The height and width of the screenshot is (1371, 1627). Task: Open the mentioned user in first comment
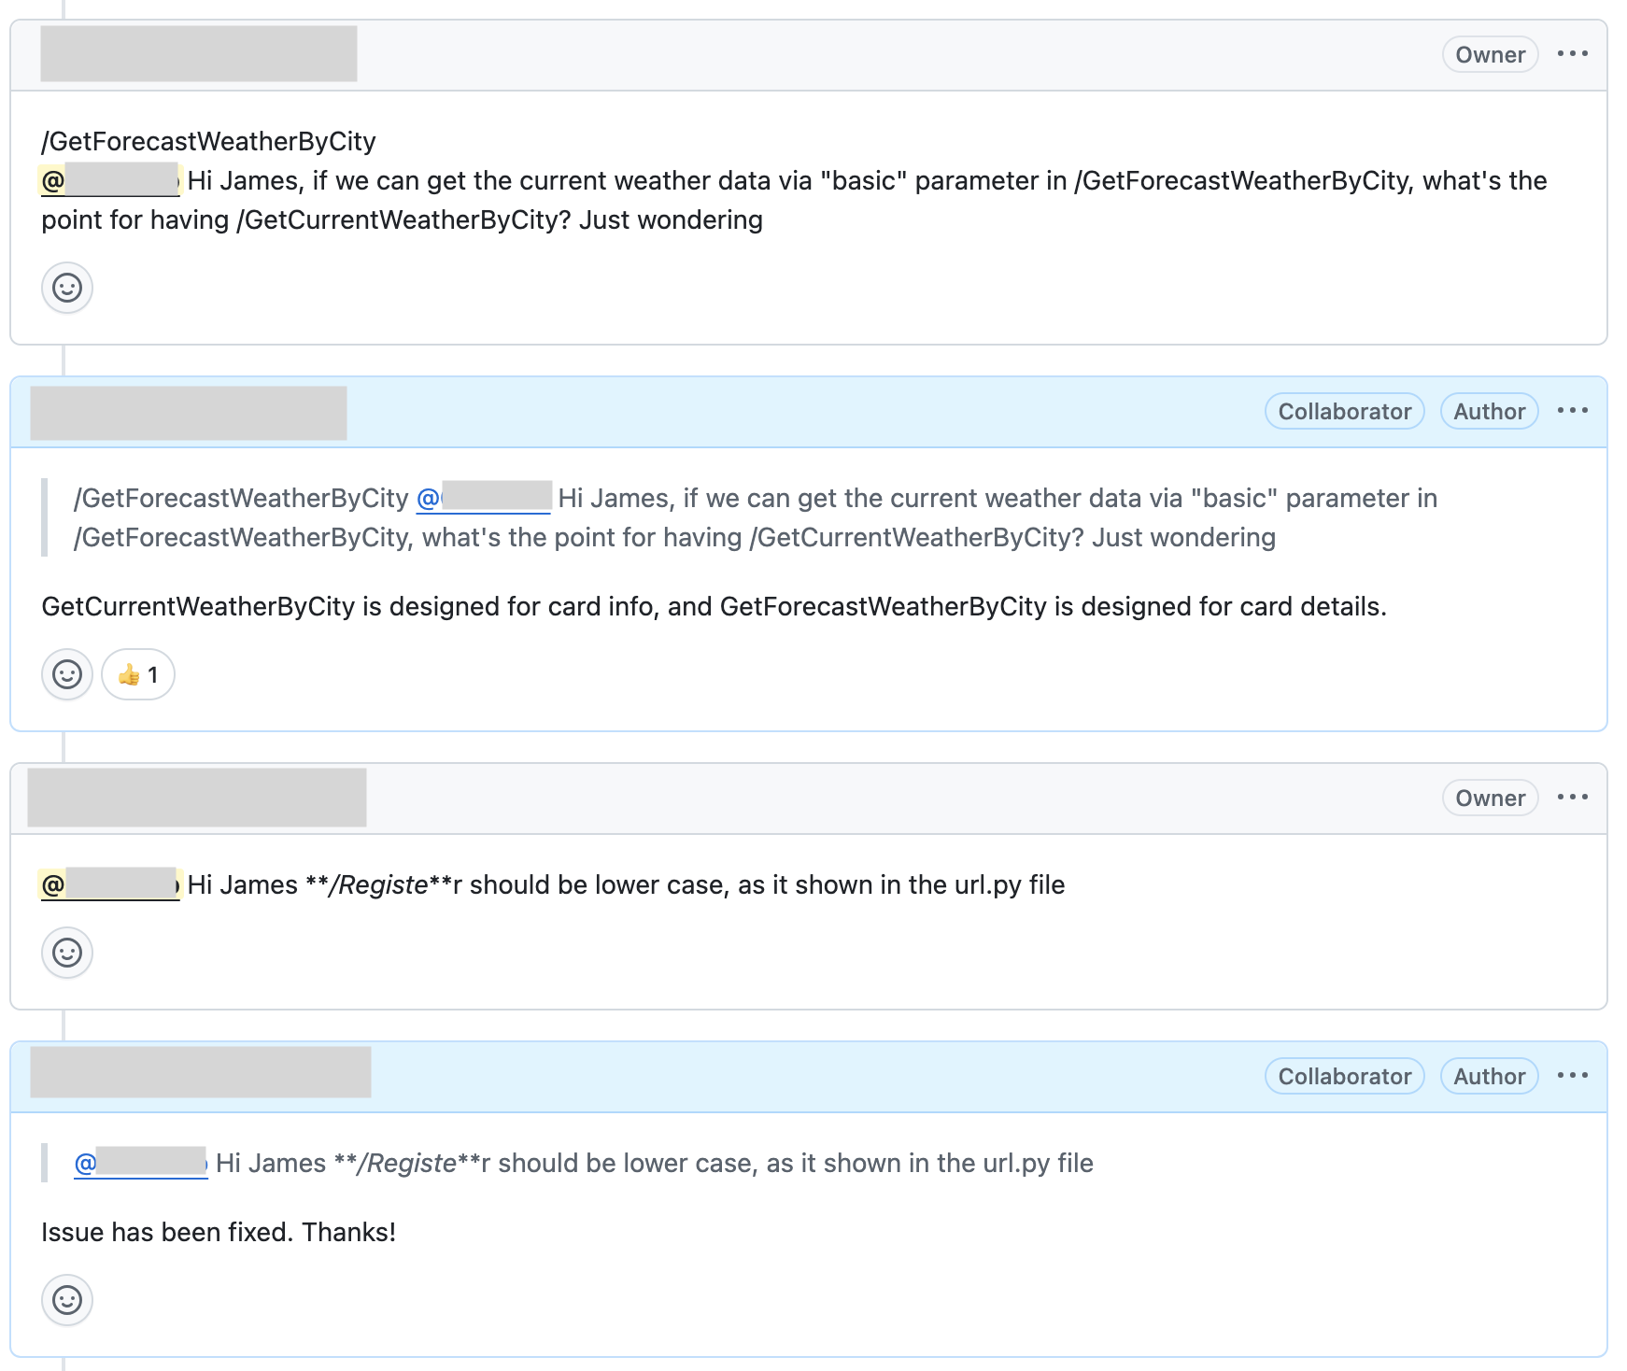pyautogui.click(x=110, y=180)
